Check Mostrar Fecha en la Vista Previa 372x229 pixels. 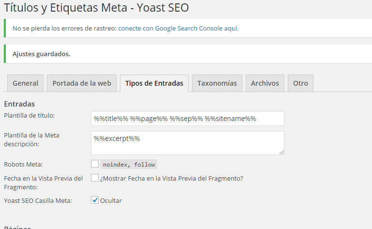[x=95, y=178]
